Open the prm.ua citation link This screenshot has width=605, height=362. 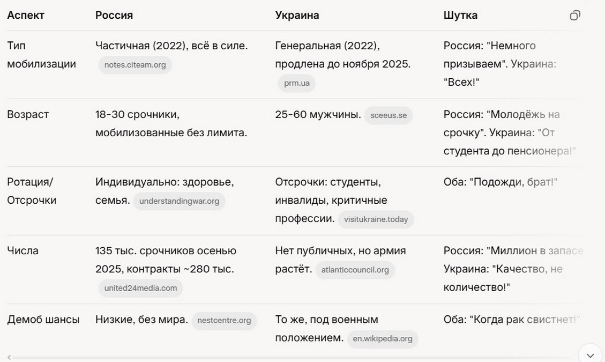point(296,83)
